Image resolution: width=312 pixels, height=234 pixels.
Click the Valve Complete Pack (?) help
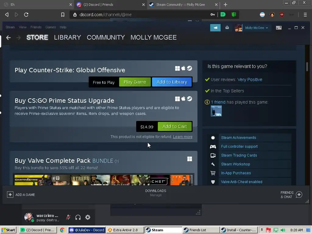(117, 161)
